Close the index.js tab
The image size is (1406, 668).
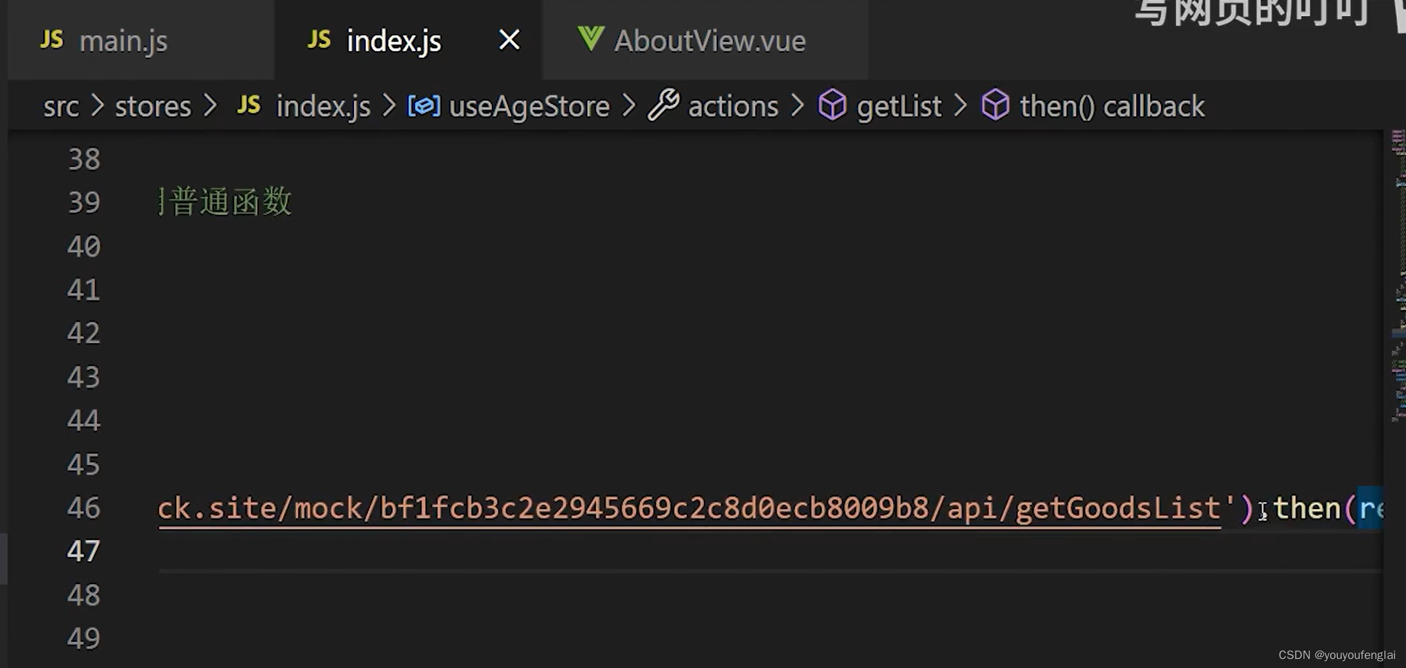509,40
